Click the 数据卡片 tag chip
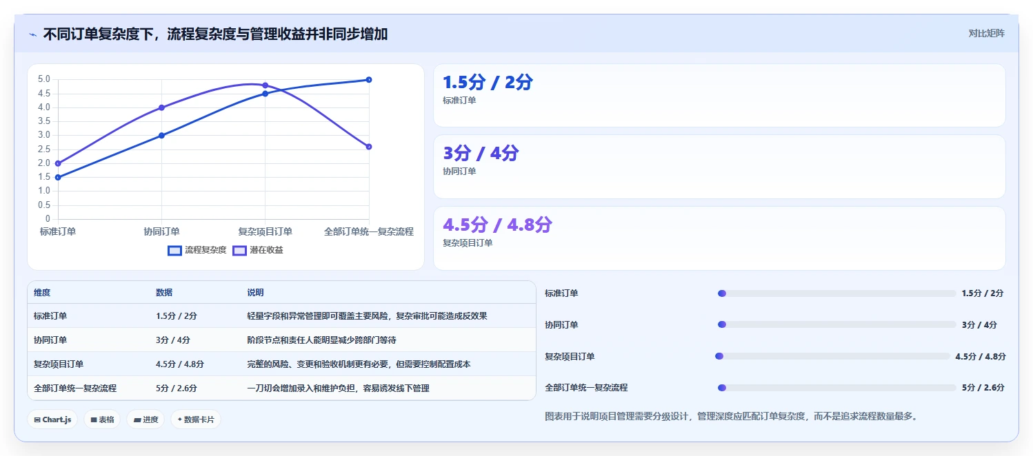 (x=196, y=419)
